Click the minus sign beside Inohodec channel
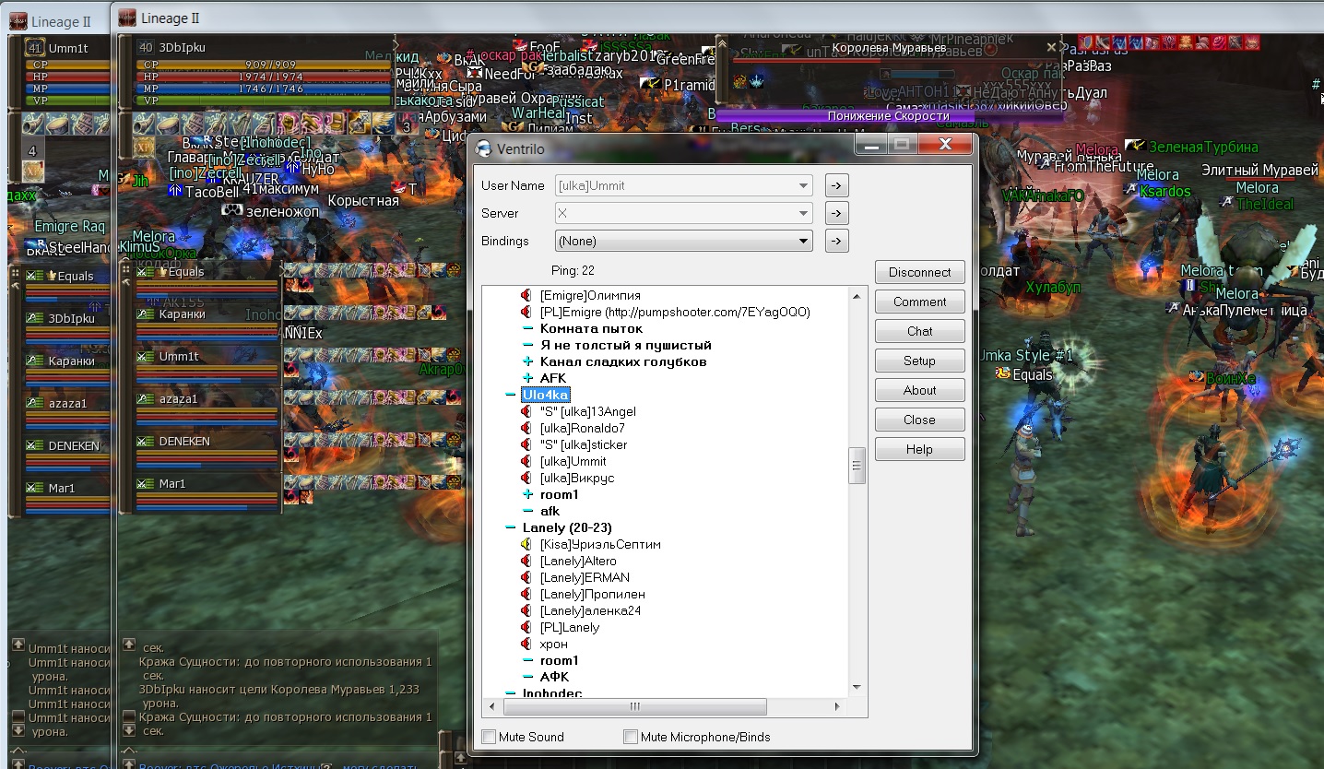The height and width of the screenshot is (769, 1324). tap(511, 692)
